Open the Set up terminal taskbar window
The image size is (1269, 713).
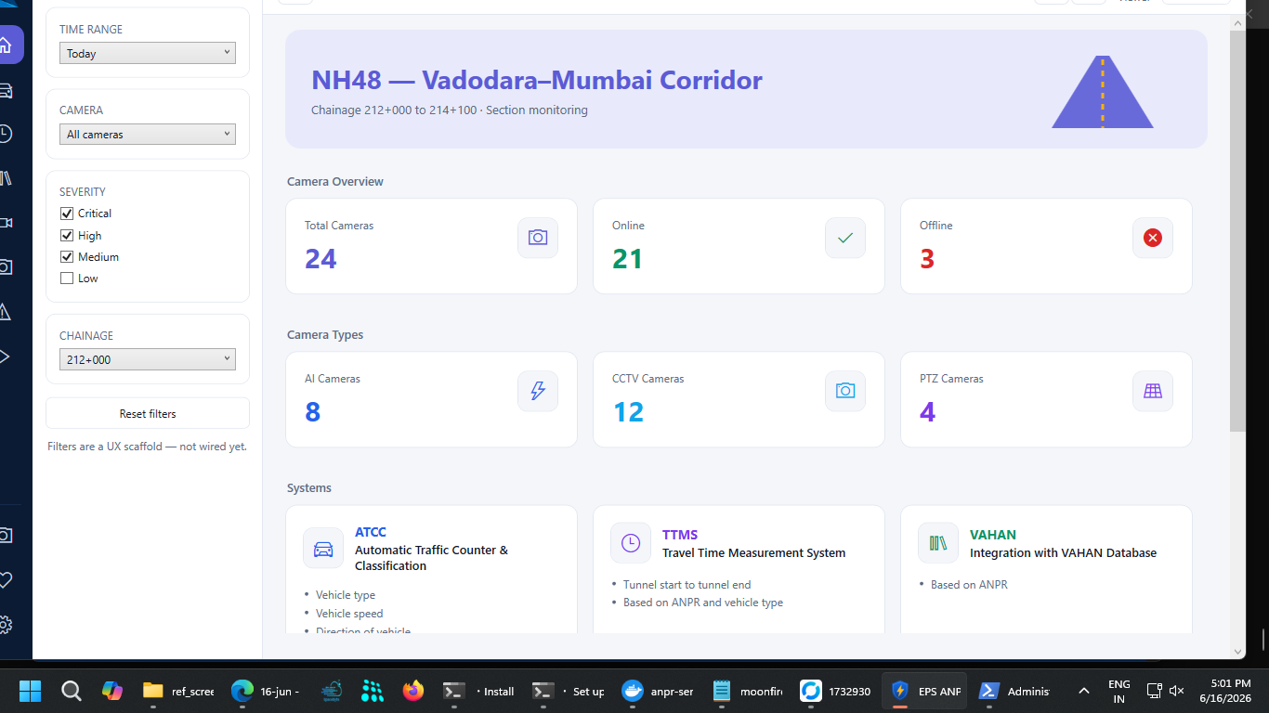tap(568, 691)
